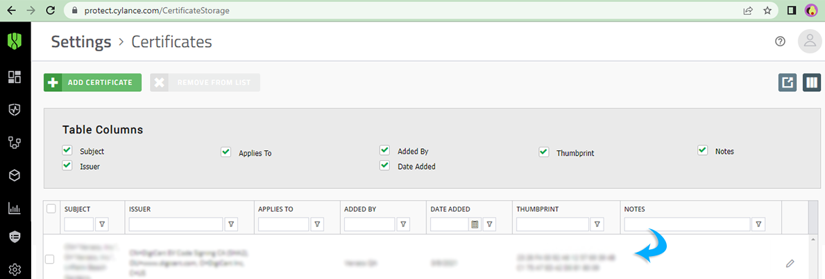Open the Zones sidebar icon
825x279 pixels.
[15, 142]
